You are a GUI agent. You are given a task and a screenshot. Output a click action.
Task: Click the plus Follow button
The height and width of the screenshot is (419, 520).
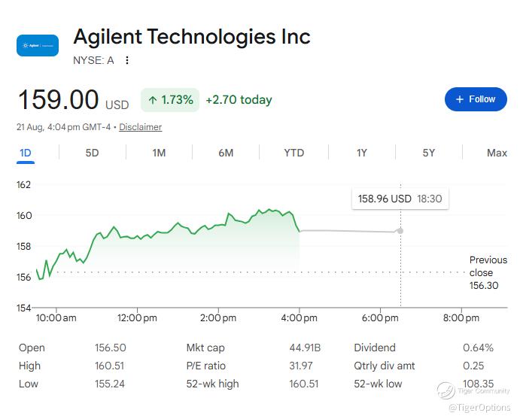(x=476, y=99)
